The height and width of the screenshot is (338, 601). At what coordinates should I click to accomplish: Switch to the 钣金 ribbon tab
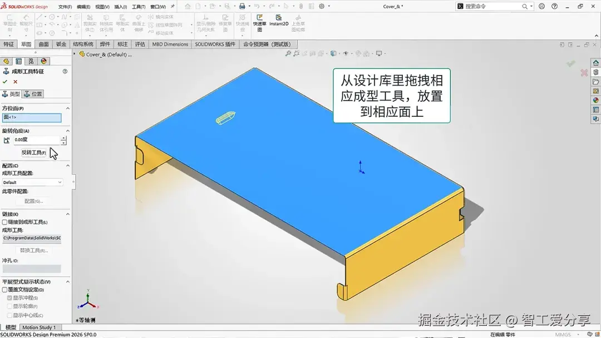point(61,44)
